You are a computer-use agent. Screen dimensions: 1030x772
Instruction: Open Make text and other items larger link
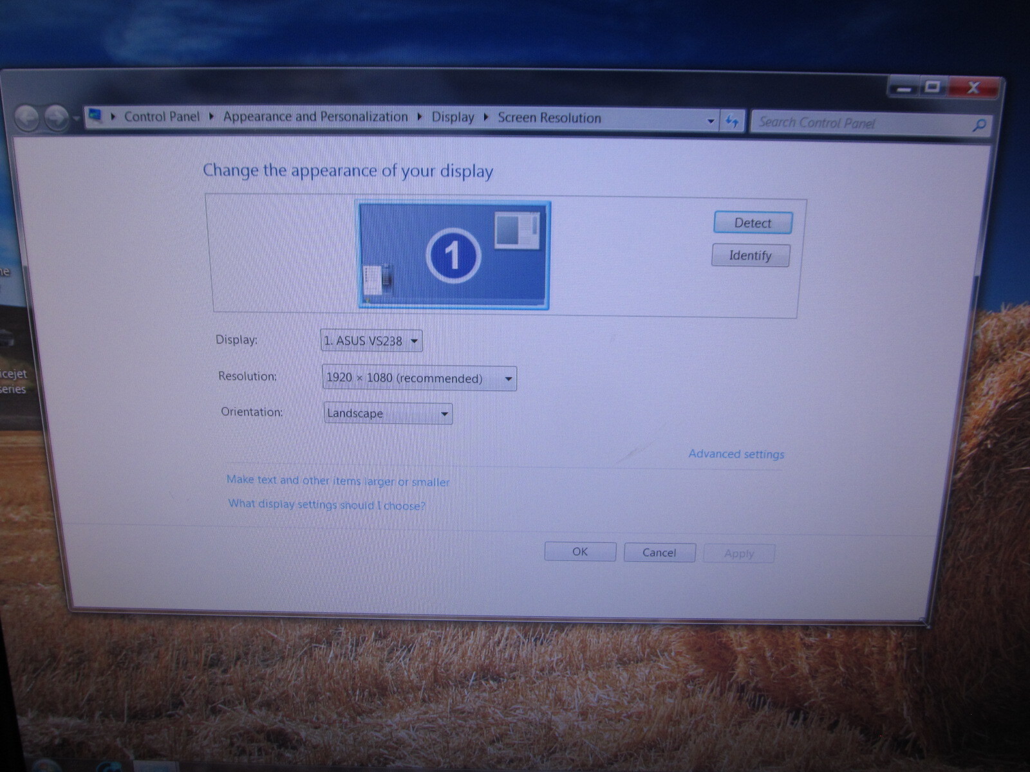point(338,481)
